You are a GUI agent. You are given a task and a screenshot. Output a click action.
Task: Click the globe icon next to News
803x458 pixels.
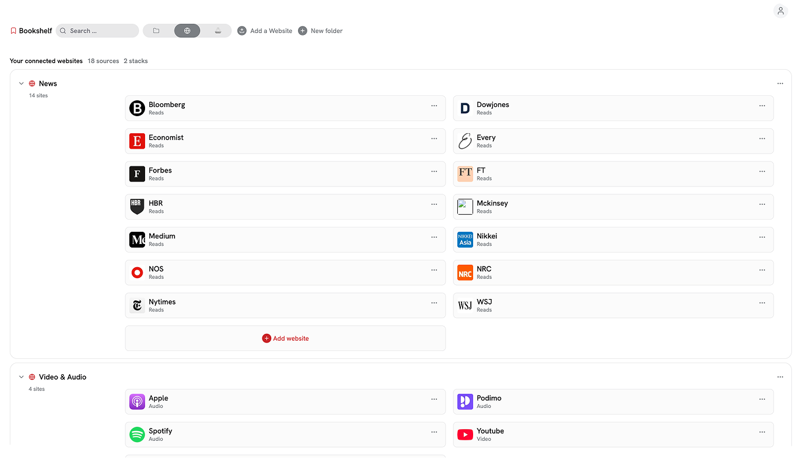pos(32,84)
